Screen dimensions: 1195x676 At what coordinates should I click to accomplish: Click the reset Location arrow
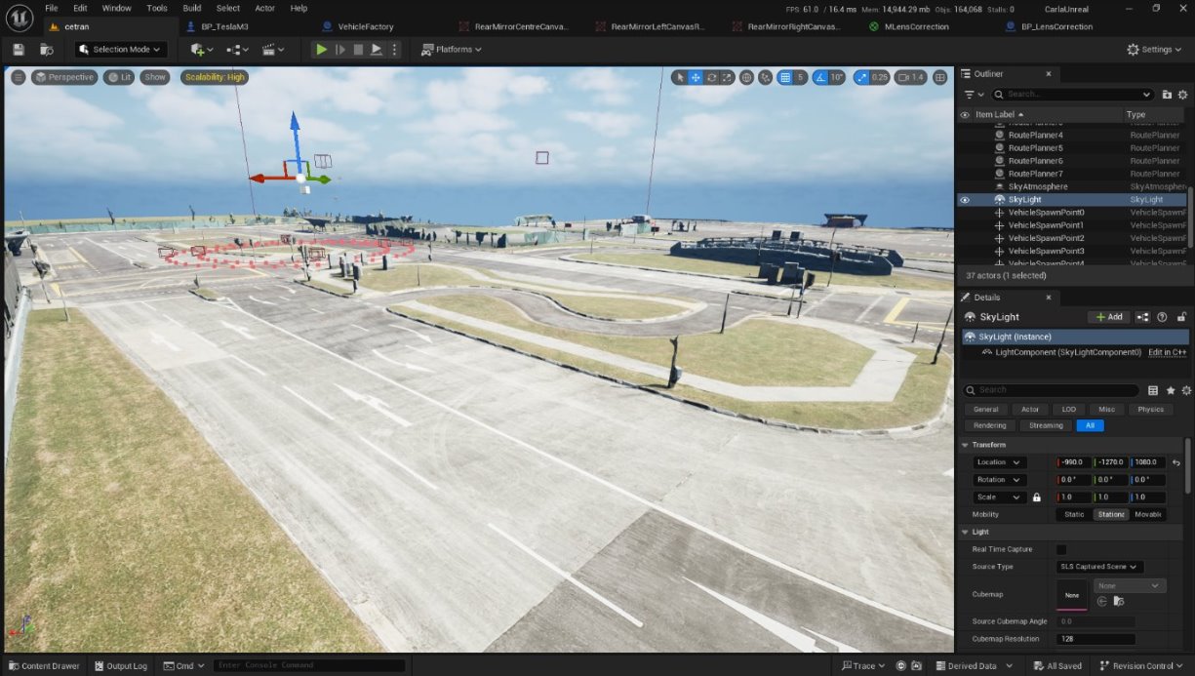(x=1176, y=462)
